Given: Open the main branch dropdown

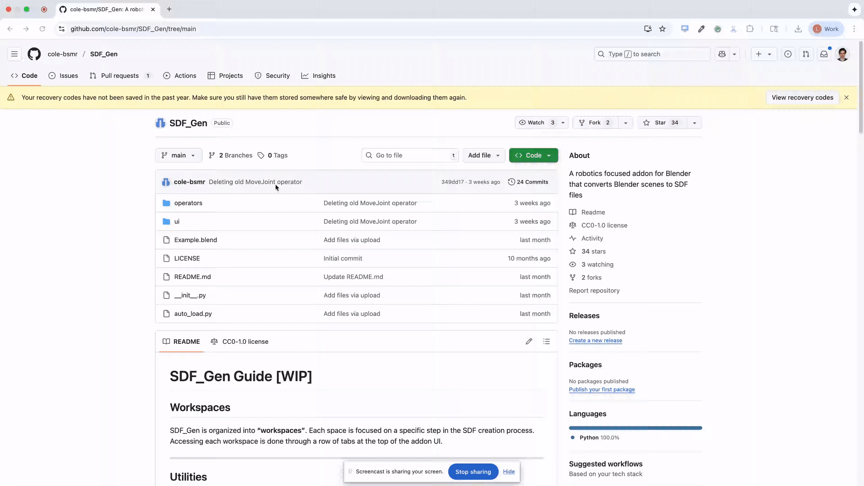Looking at the screenshot, I should pyautogui.click(x=178, y=155).
